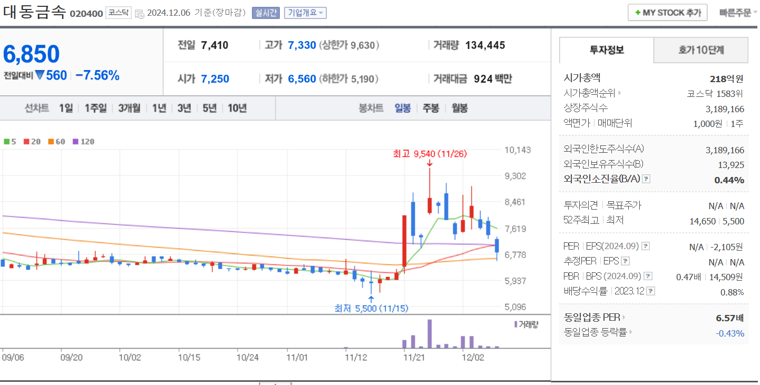Switch to the 호가10단계 tab
This screenshot has height=385, width=760.
click(700, 51)
